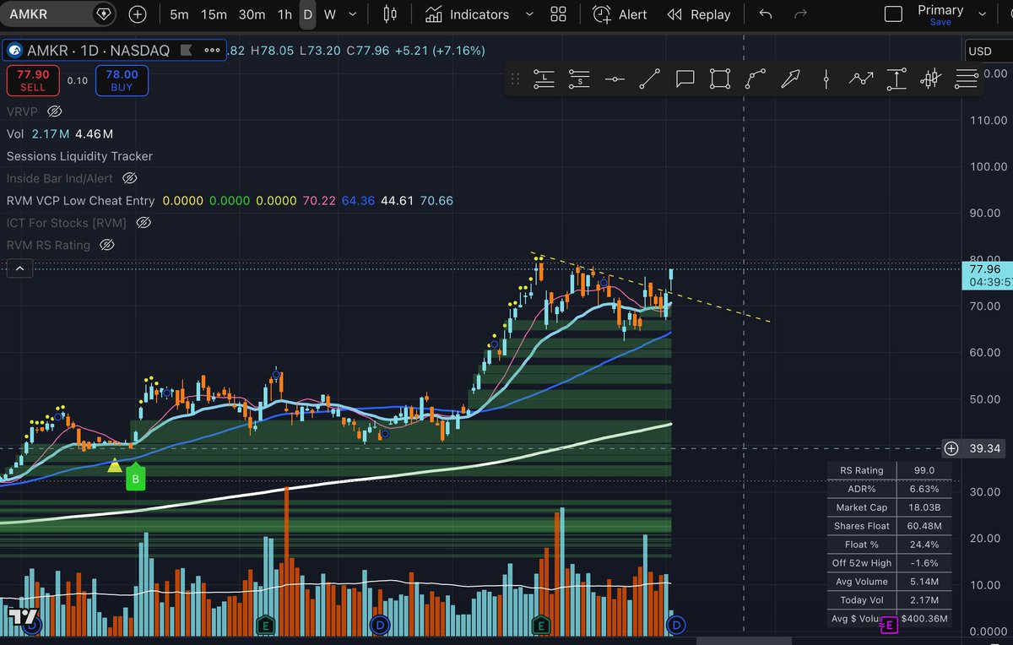Switch to the 5m timeframe
This screenshot has width=1013, height=645.
(179, 14)
